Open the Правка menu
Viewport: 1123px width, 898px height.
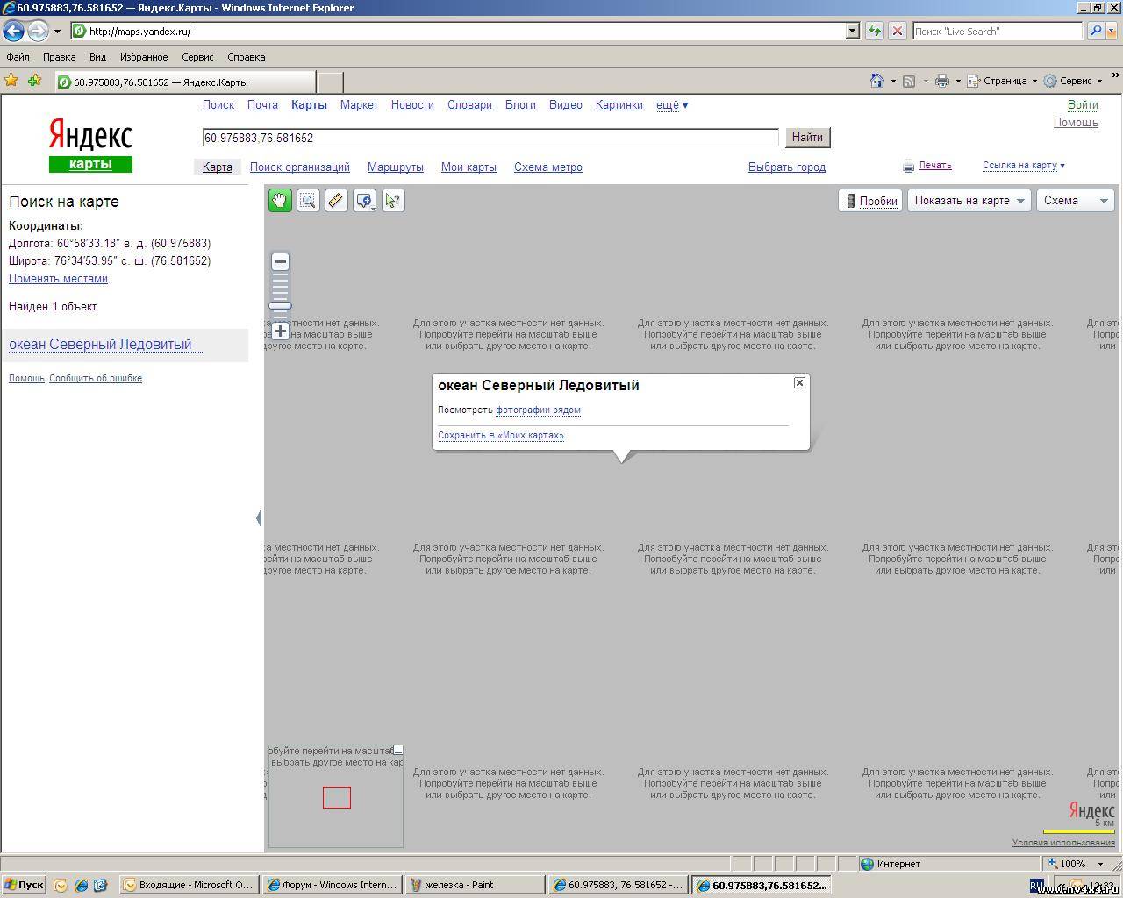tap(59, 57)
